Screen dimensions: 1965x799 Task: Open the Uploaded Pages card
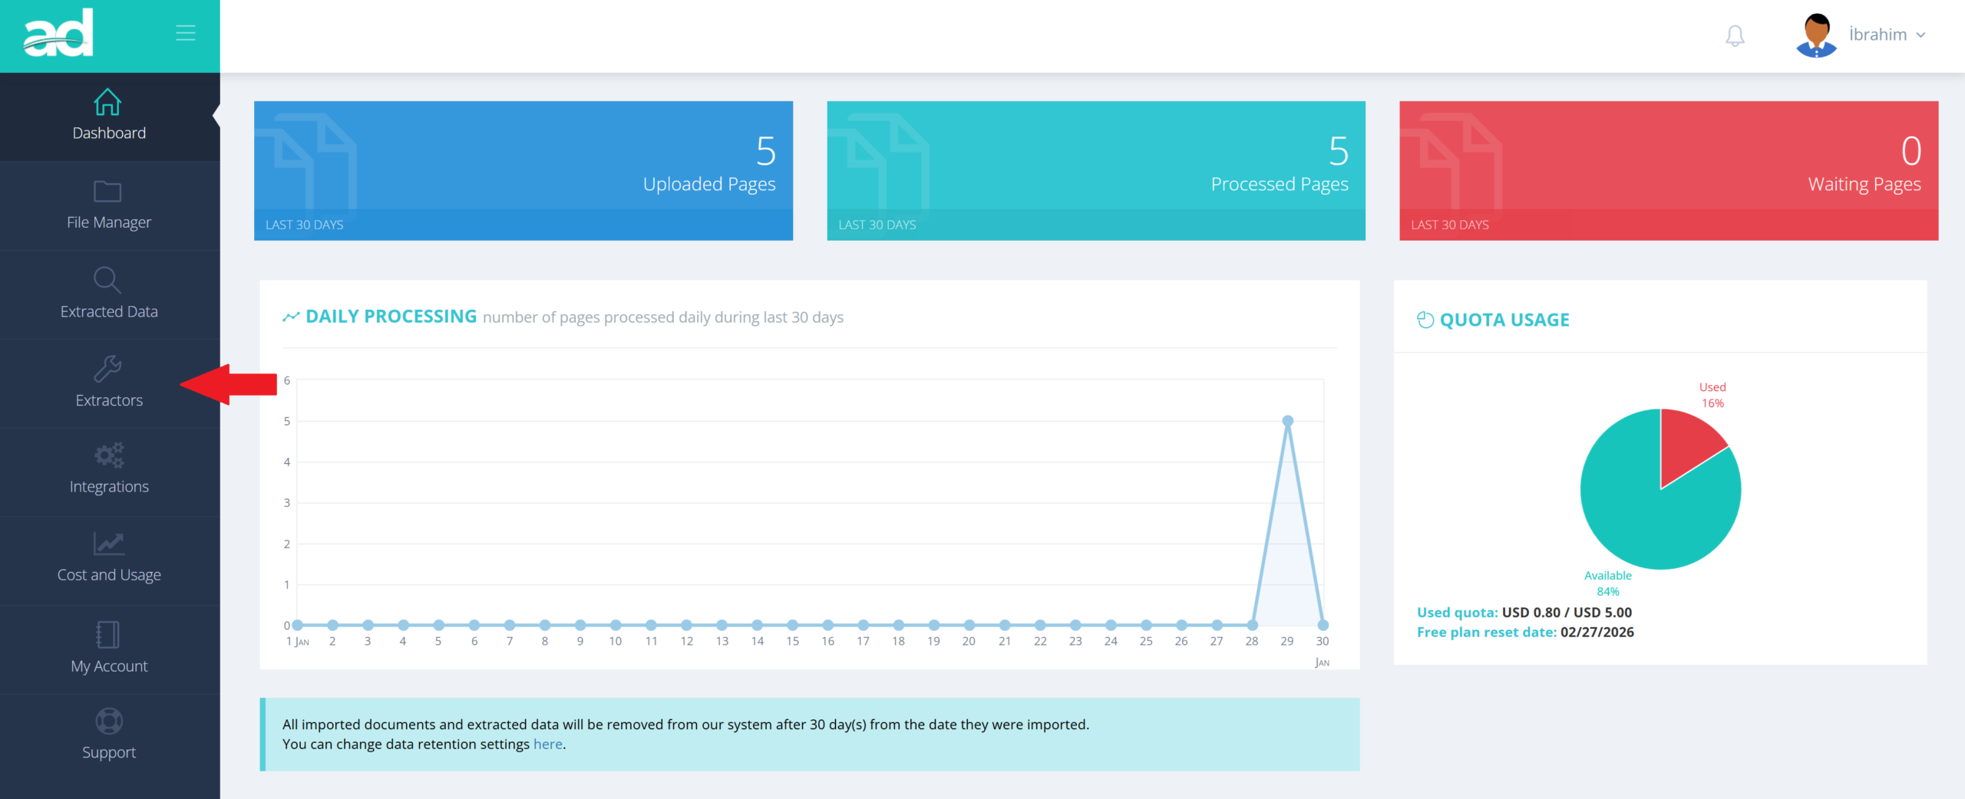[x=523, y=170]
